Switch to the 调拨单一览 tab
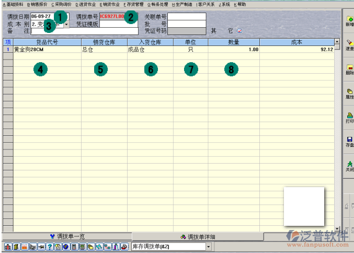This screenshot has height=253, width=354. point(67,236)
